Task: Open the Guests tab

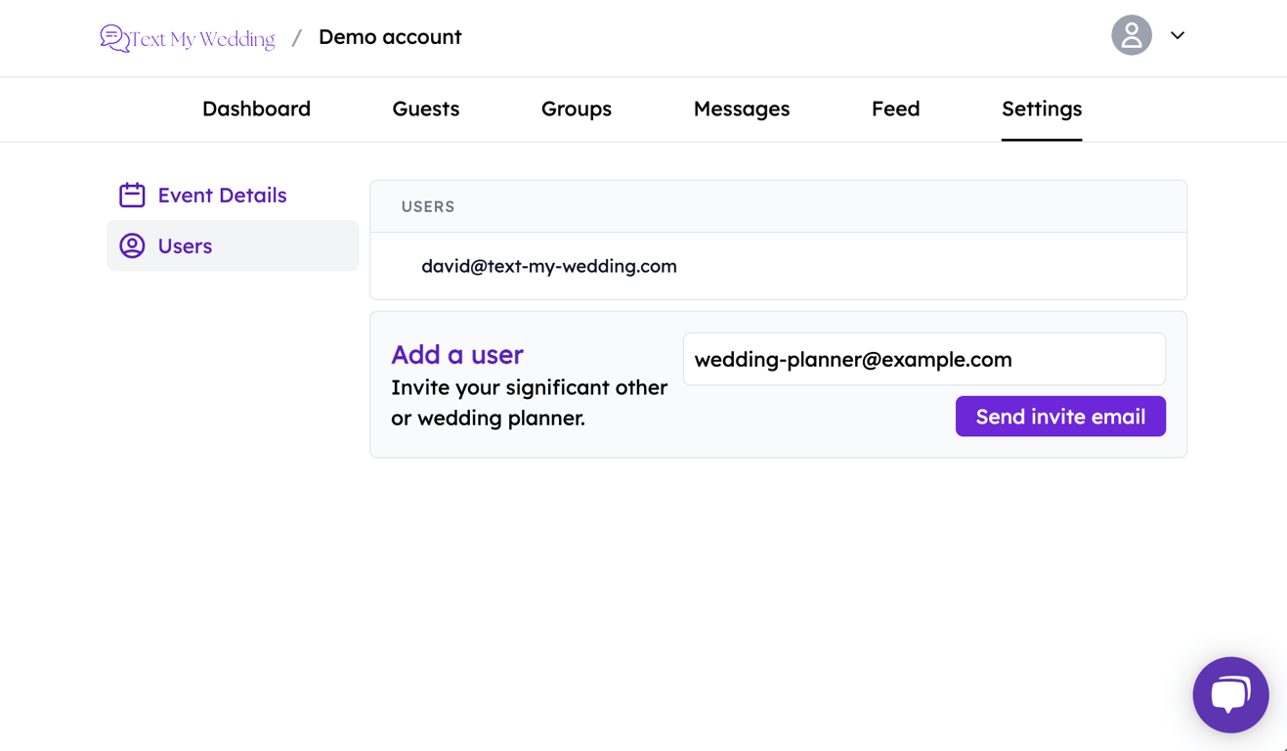Action: (x=425, y=109)
